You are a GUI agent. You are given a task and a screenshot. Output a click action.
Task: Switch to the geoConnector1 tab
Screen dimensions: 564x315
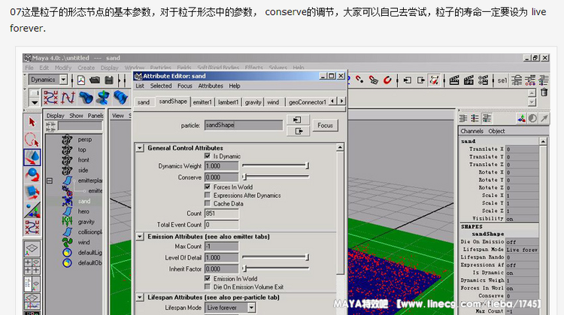click(307, 102)
